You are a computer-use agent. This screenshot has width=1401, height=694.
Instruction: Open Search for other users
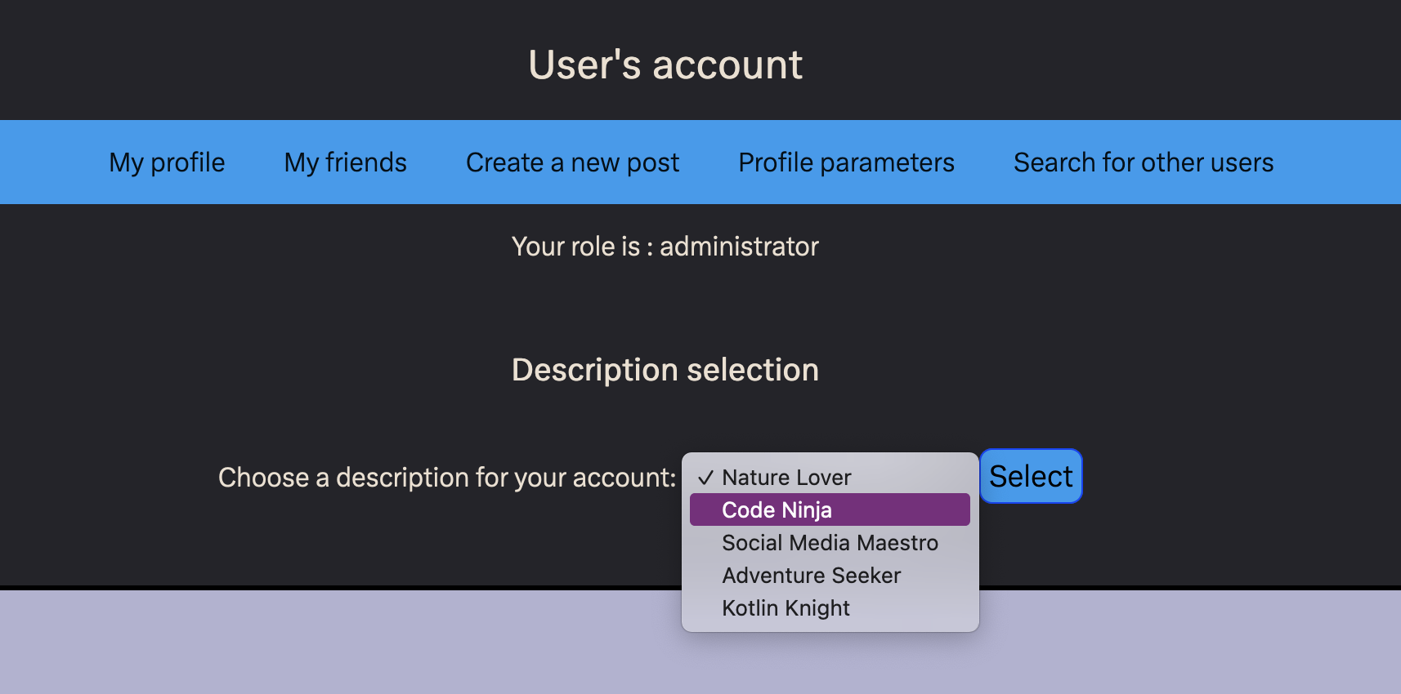coord(1143,162)
